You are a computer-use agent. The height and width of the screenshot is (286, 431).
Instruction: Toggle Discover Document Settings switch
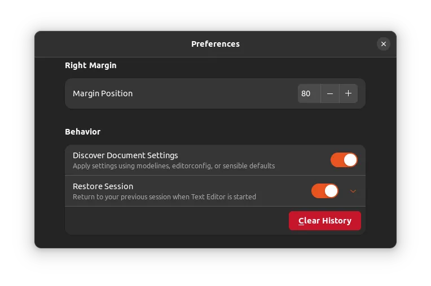(344, 160)
